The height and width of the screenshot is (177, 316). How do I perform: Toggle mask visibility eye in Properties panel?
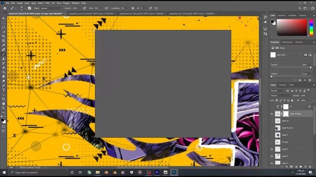[x=305, y=80]
